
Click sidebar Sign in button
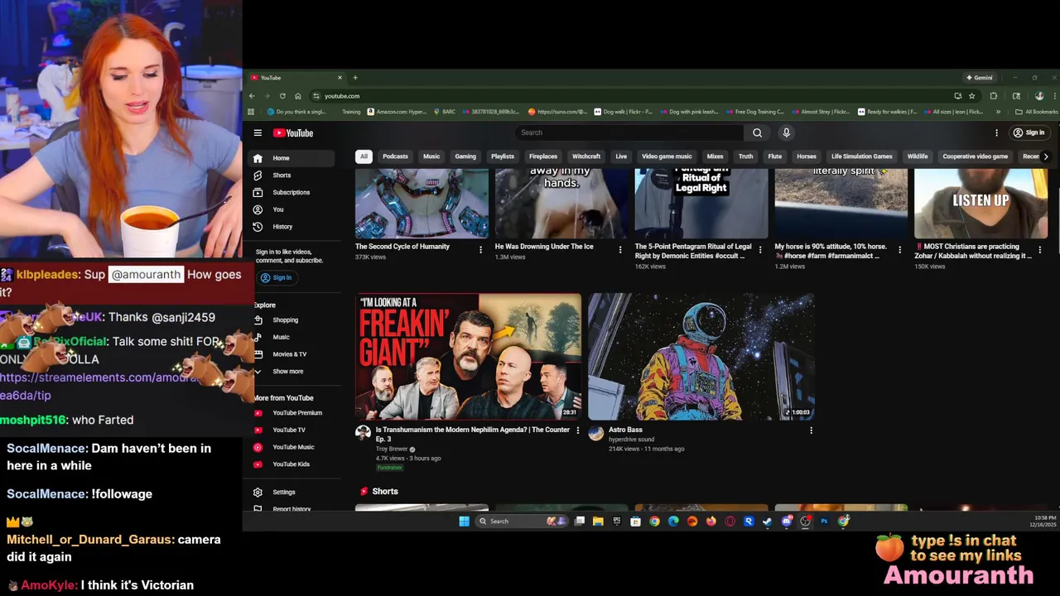[277, 277]
